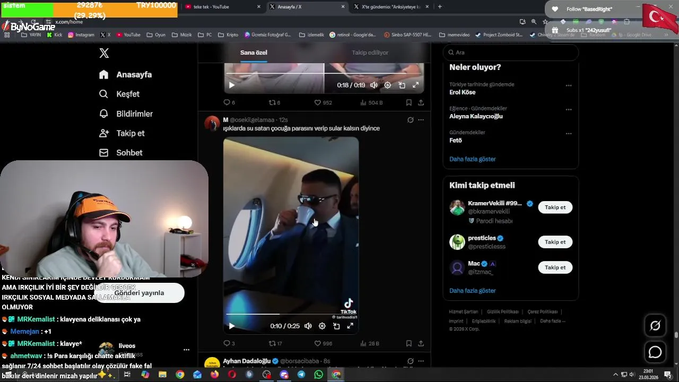Screen dimensions: 679x382
Task: Show hidden system tray icons
Action: (x=616, y=375)
